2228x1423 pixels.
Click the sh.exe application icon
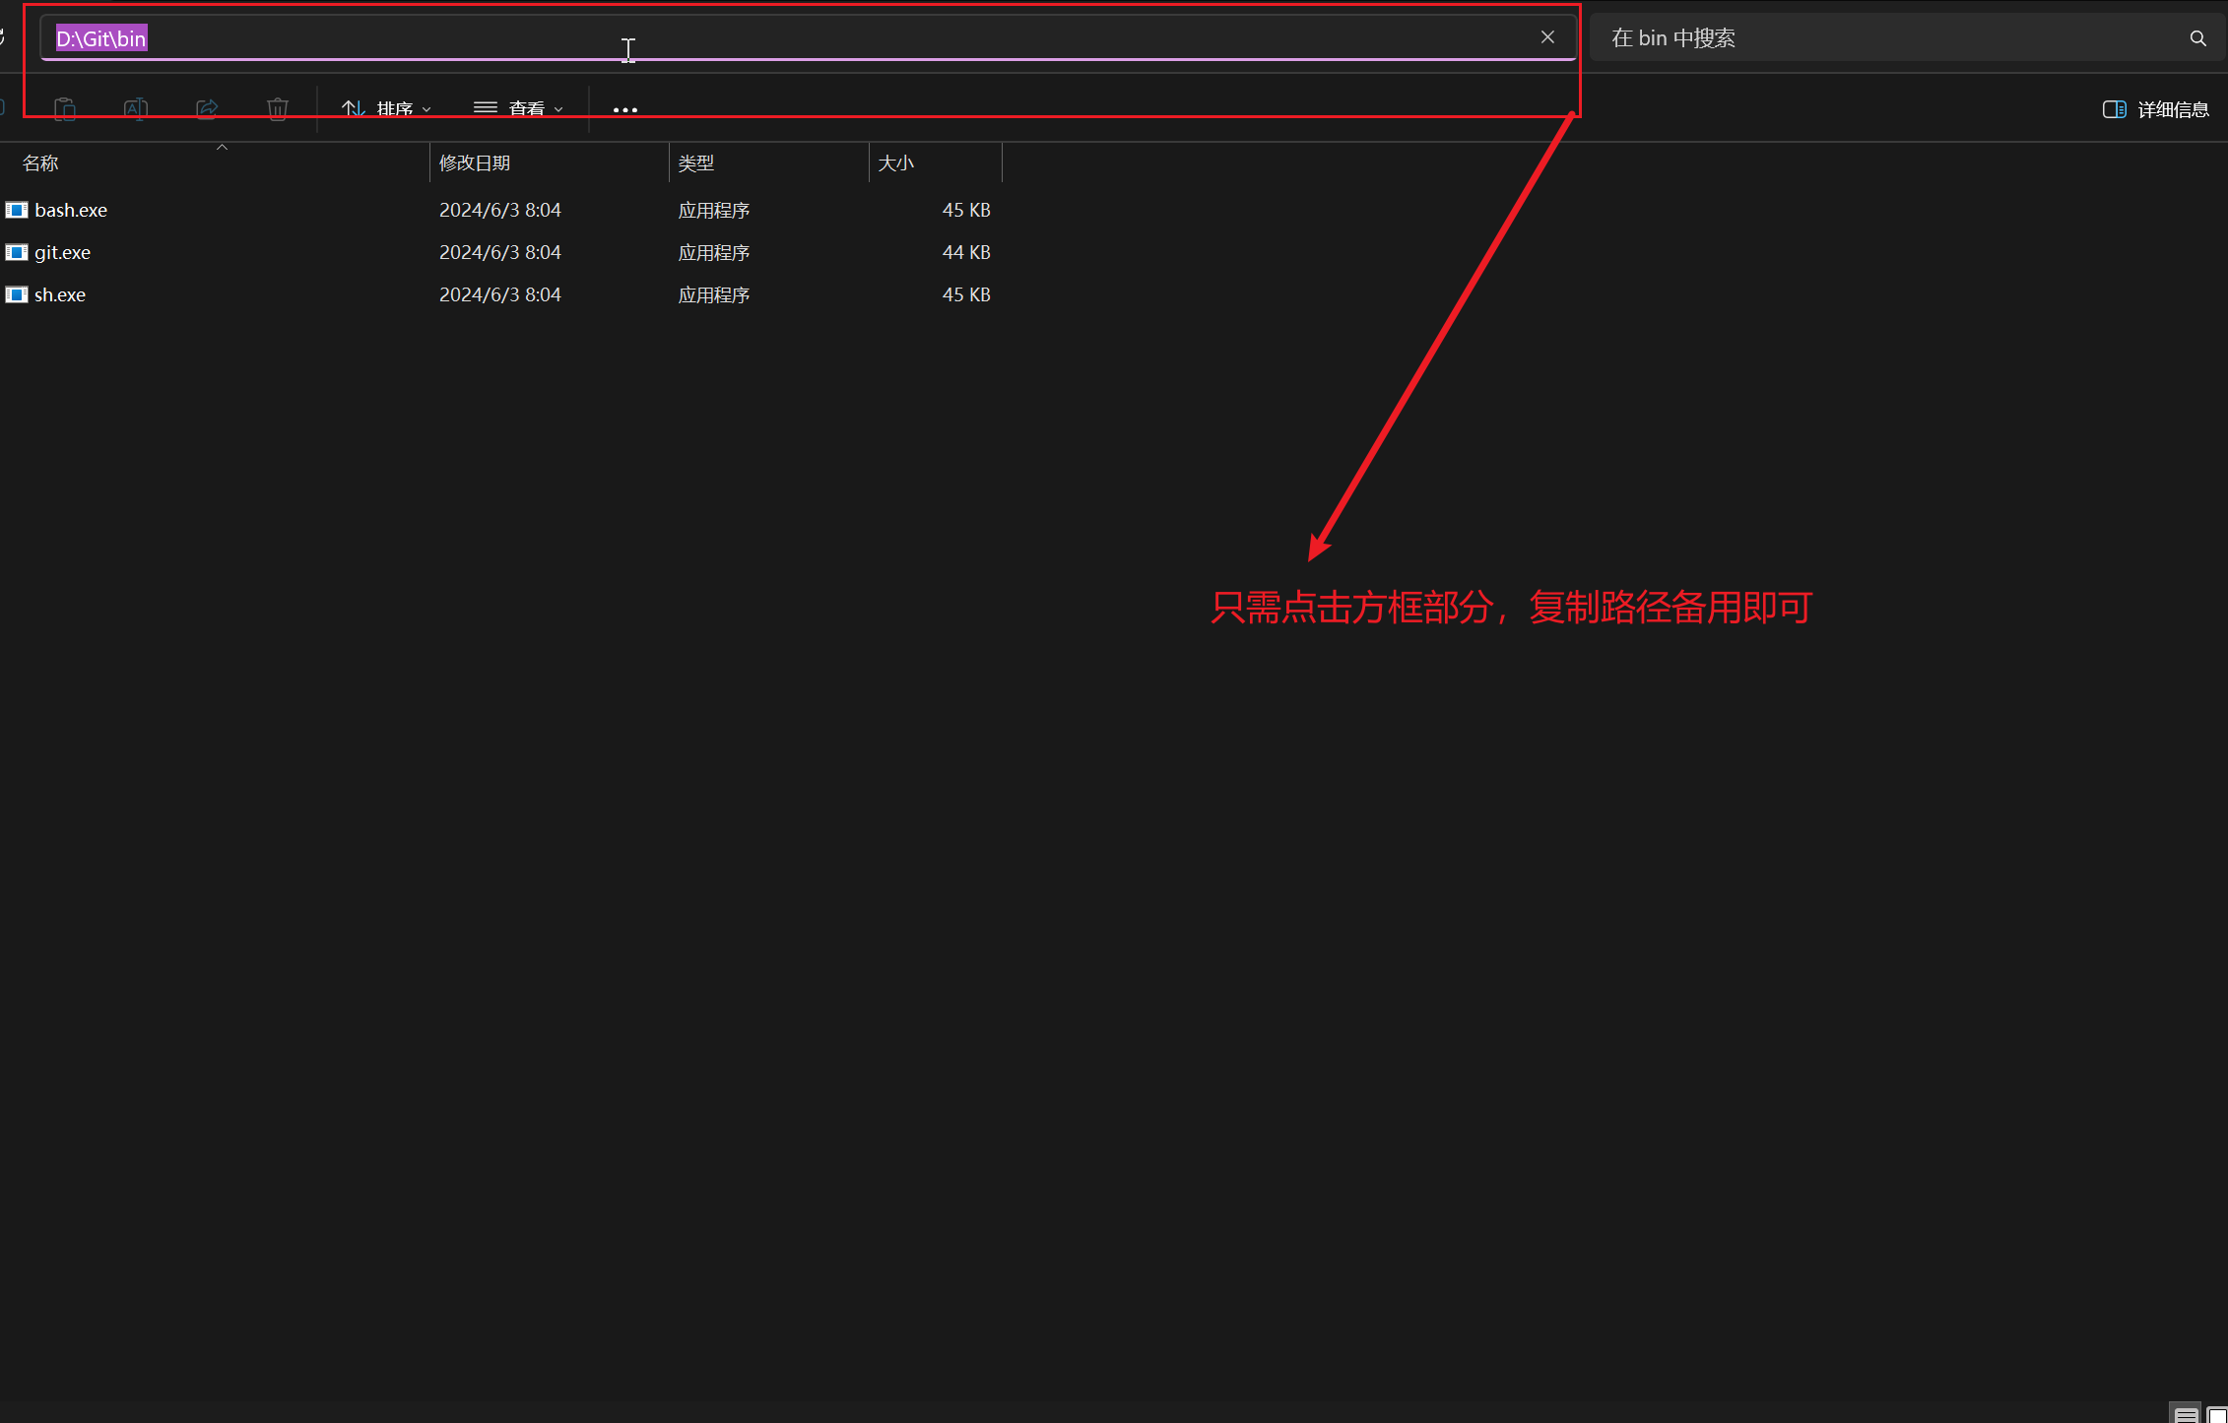[x=17, y=294]
